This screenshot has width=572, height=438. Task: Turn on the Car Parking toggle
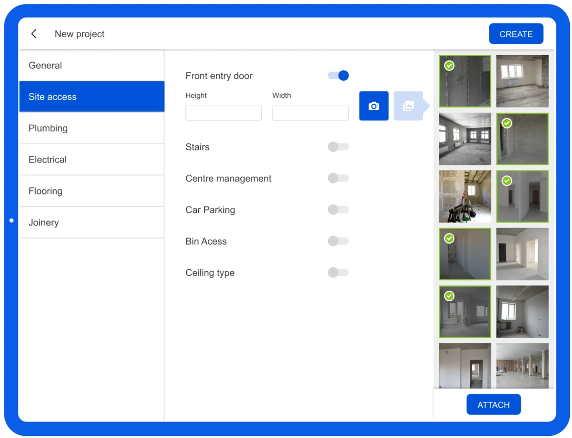click(338, 209)
